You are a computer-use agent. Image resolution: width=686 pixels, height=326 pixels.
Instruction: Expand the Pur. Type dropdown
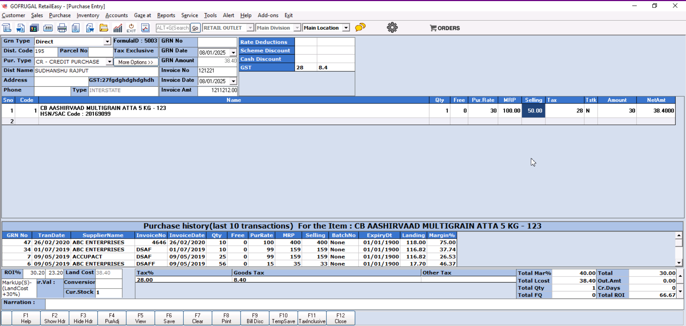pos(109,62)
